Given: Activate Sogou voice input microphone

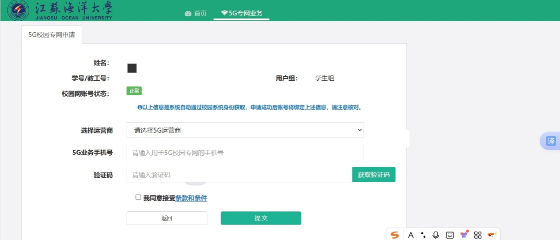Looking at the screenshot, I should 436,235.
